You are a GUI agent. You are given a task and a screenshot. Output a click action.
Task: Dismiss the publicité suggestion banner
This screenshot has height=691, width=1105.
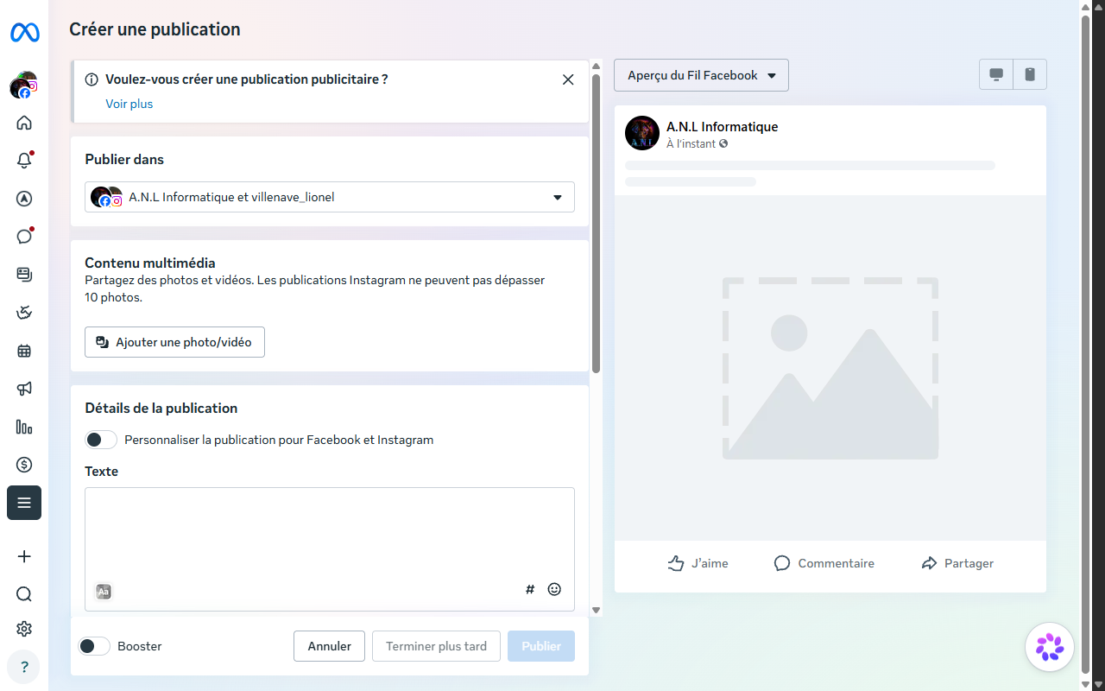click(x=568, y=79)
